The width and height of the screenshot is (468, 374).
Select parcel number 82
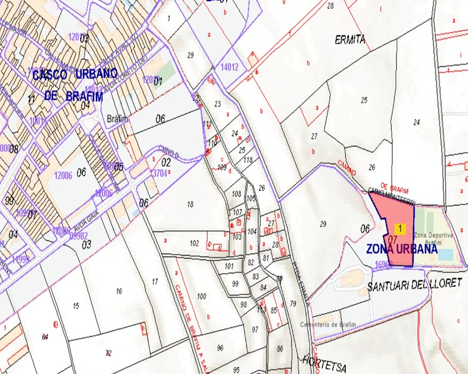click(251, 262)
